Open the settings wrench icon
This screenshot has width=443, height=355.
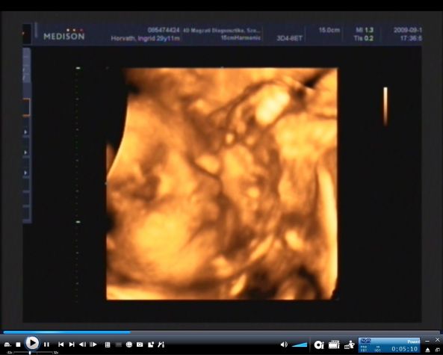point(161,345)
